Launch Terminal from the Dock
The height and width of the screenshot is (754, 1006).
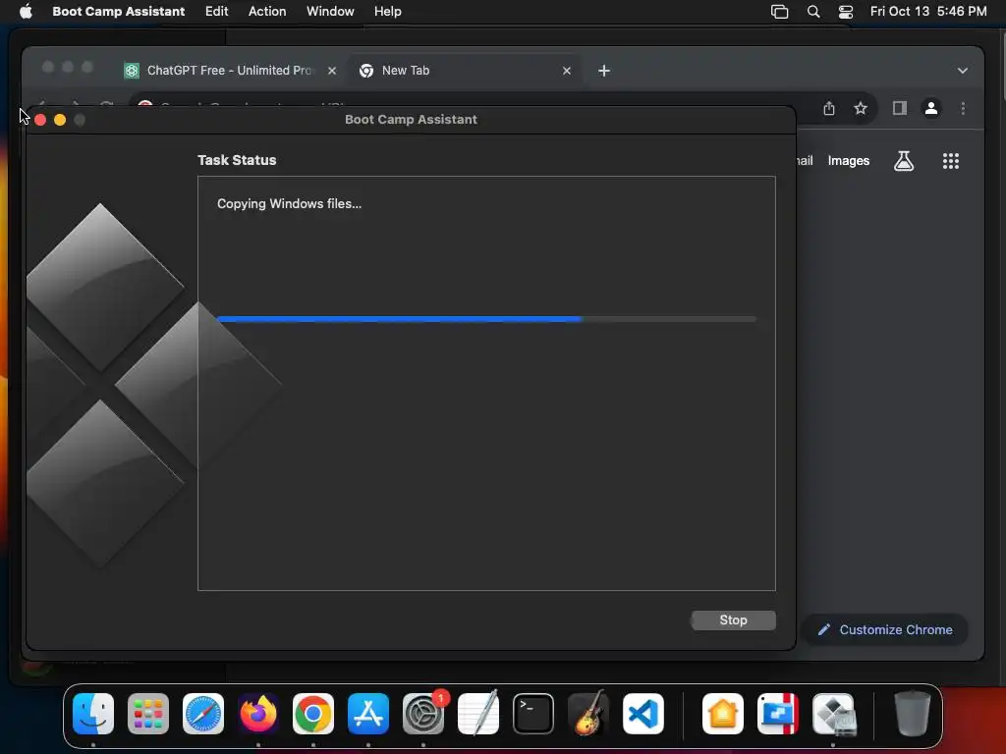[533, 714]
